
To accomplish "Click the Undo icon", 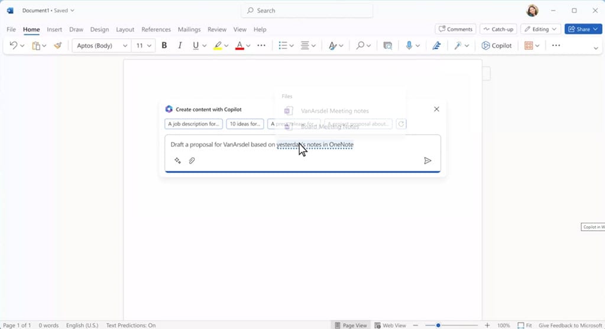I will (13, 45).
